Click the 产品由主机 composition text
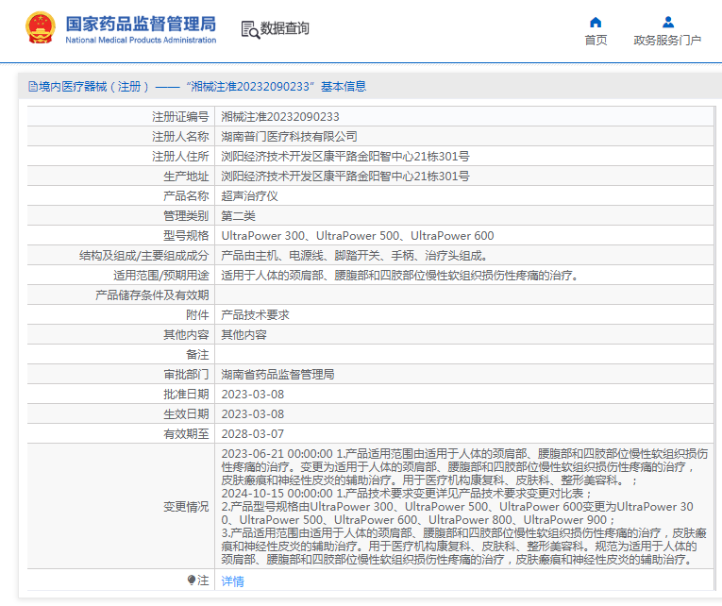This screenshot has width=722, height=606. (355, 256)
